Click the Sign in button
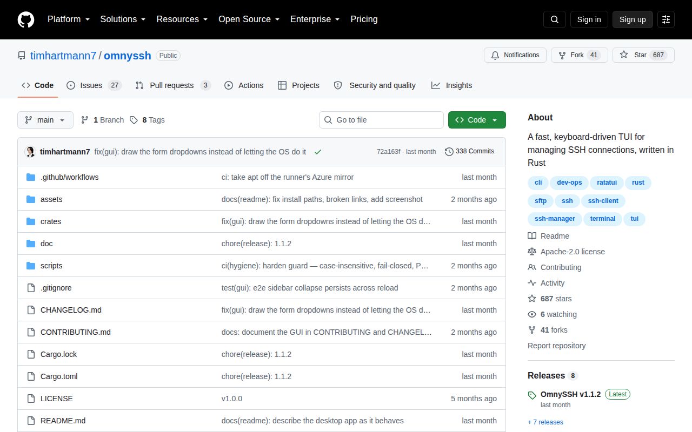Screen dimensions: 692x432 (589, 19)
